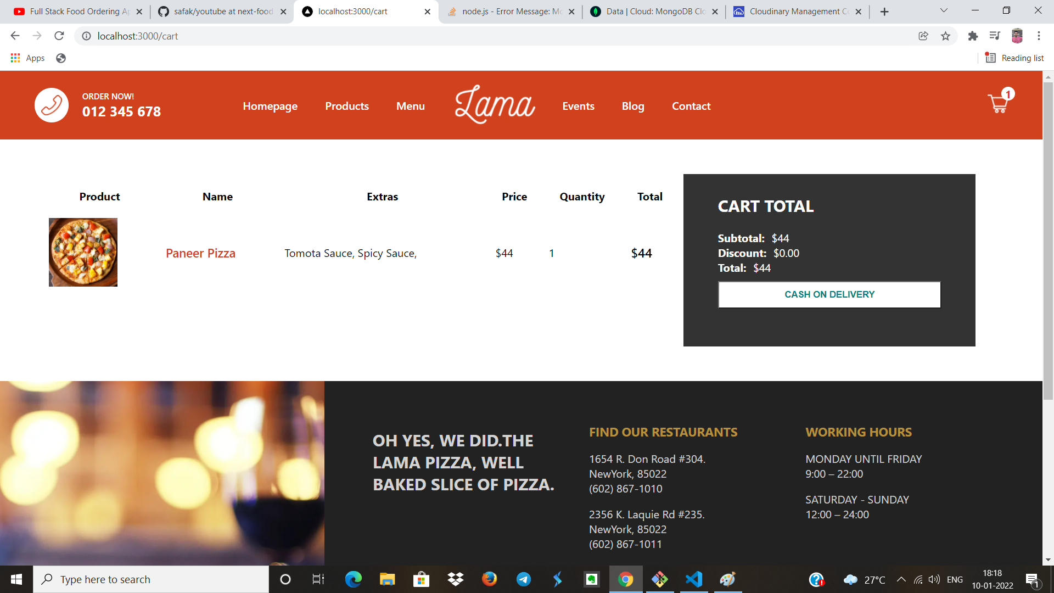
Task: Bookmark this page with star icon
Action: [x=945, y=36]
